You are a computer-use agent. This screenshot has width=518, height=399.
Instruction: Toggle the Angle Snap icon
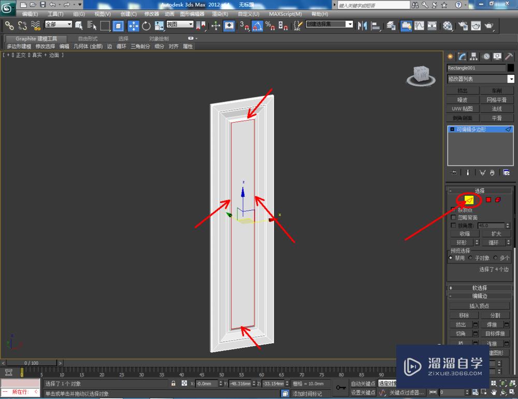257,25
